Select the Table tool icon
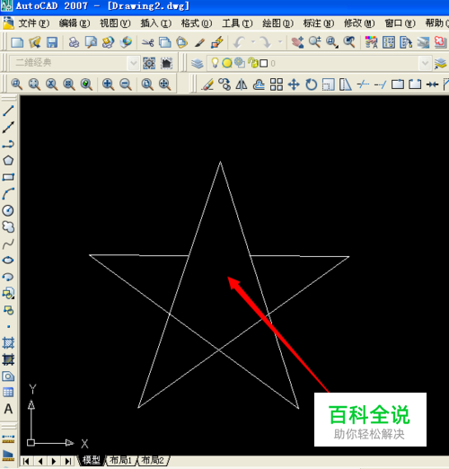 point(8,392)
